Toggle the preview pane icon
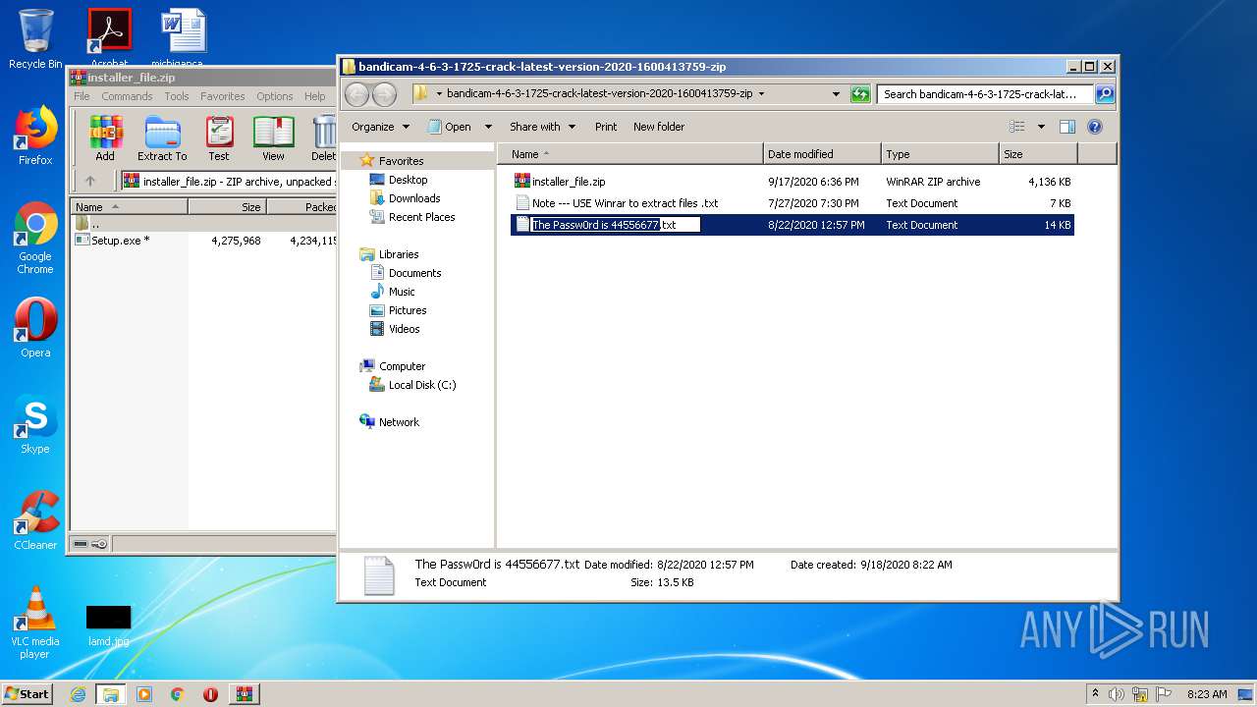 pyautogui.click(x=1067, y=127)
